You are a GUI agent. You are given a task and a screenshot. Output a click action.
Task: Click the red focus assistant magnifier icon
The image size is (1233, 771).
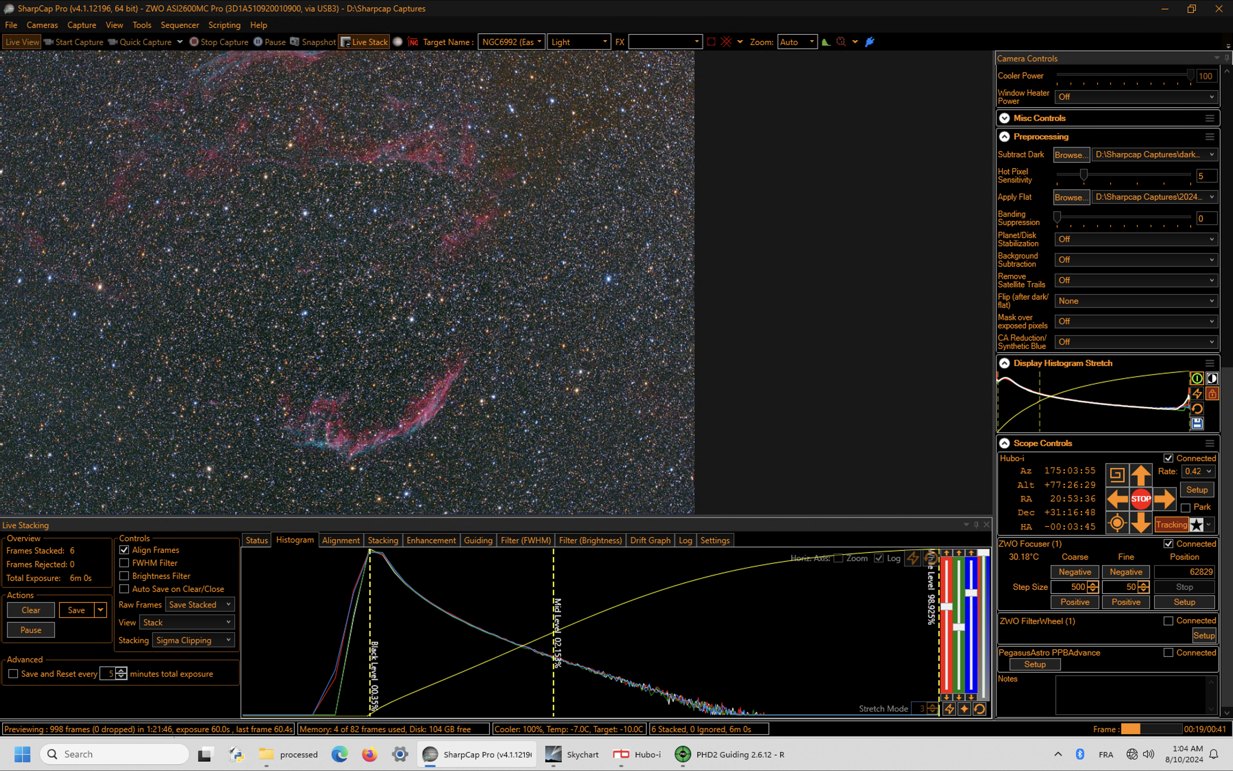pos(841,42)
